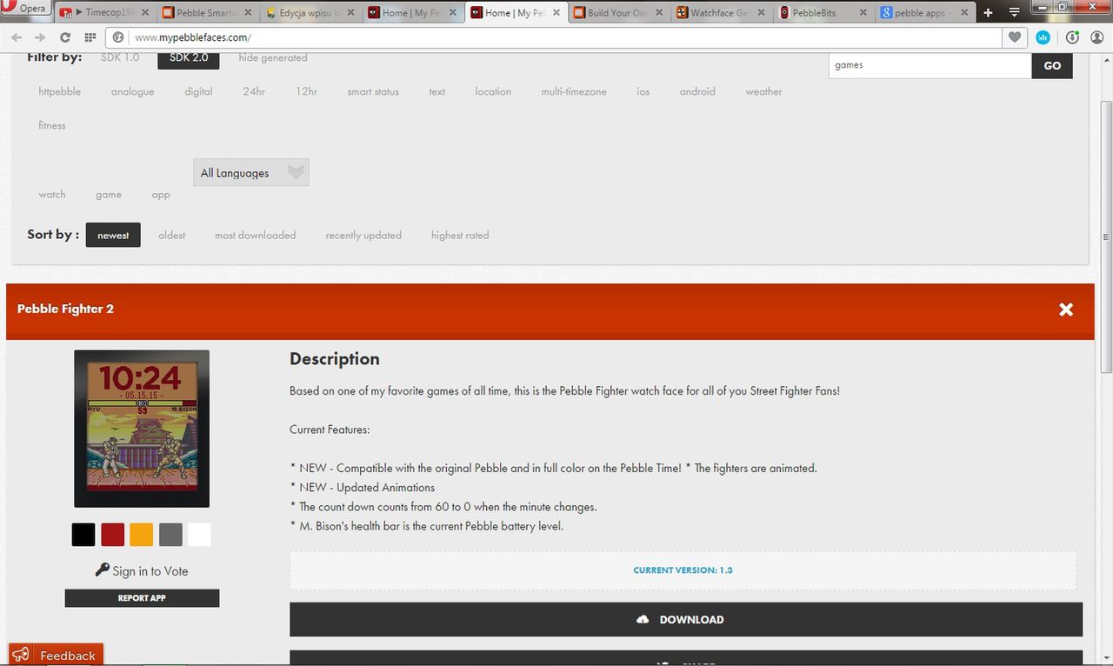Reload the current page
1113x666 pixels.
pos(65,37)
